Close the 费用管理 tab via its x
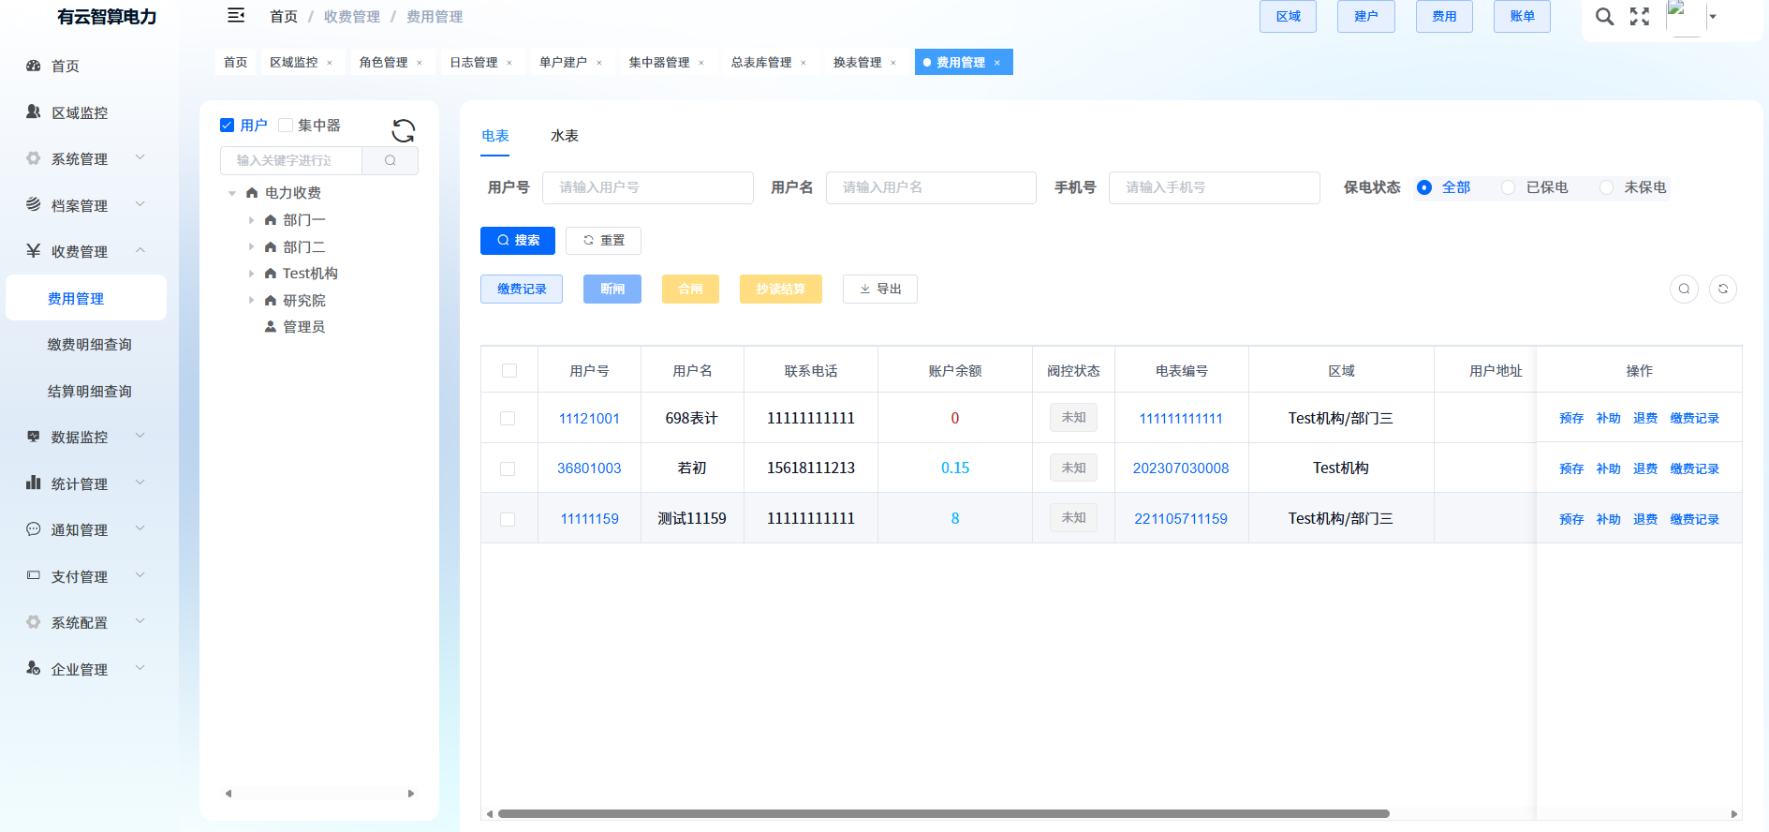Screen dimensions: 1769x832 pyautogui.click(x=997, y=63)
